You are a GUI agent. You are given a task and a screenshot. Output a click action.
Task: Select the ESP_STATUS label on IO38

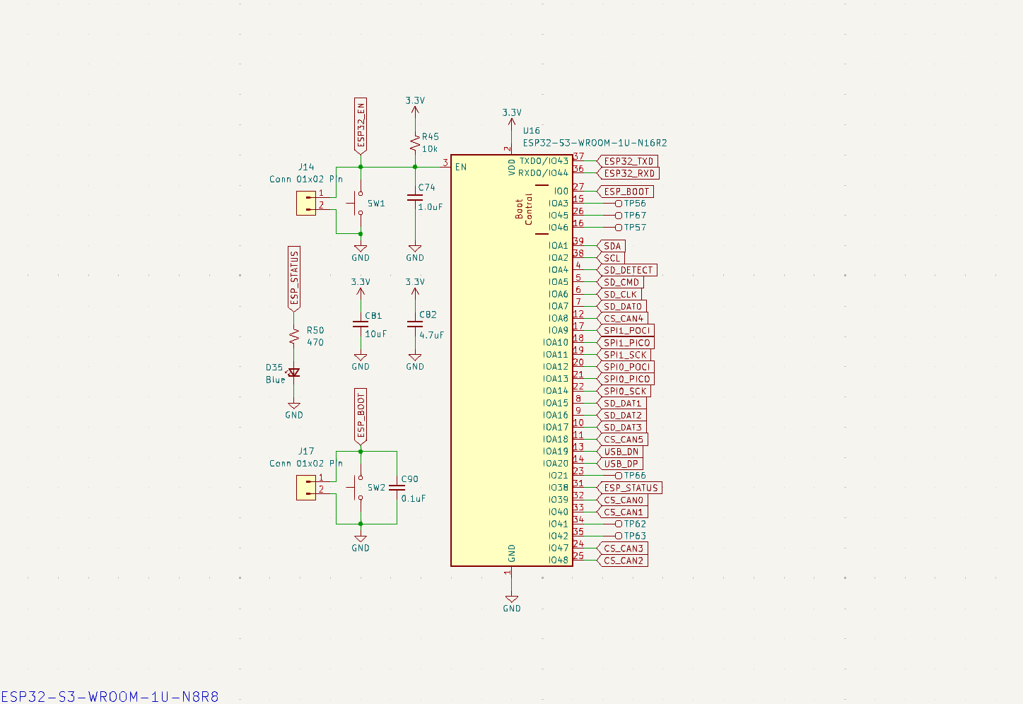pos(630,488)
